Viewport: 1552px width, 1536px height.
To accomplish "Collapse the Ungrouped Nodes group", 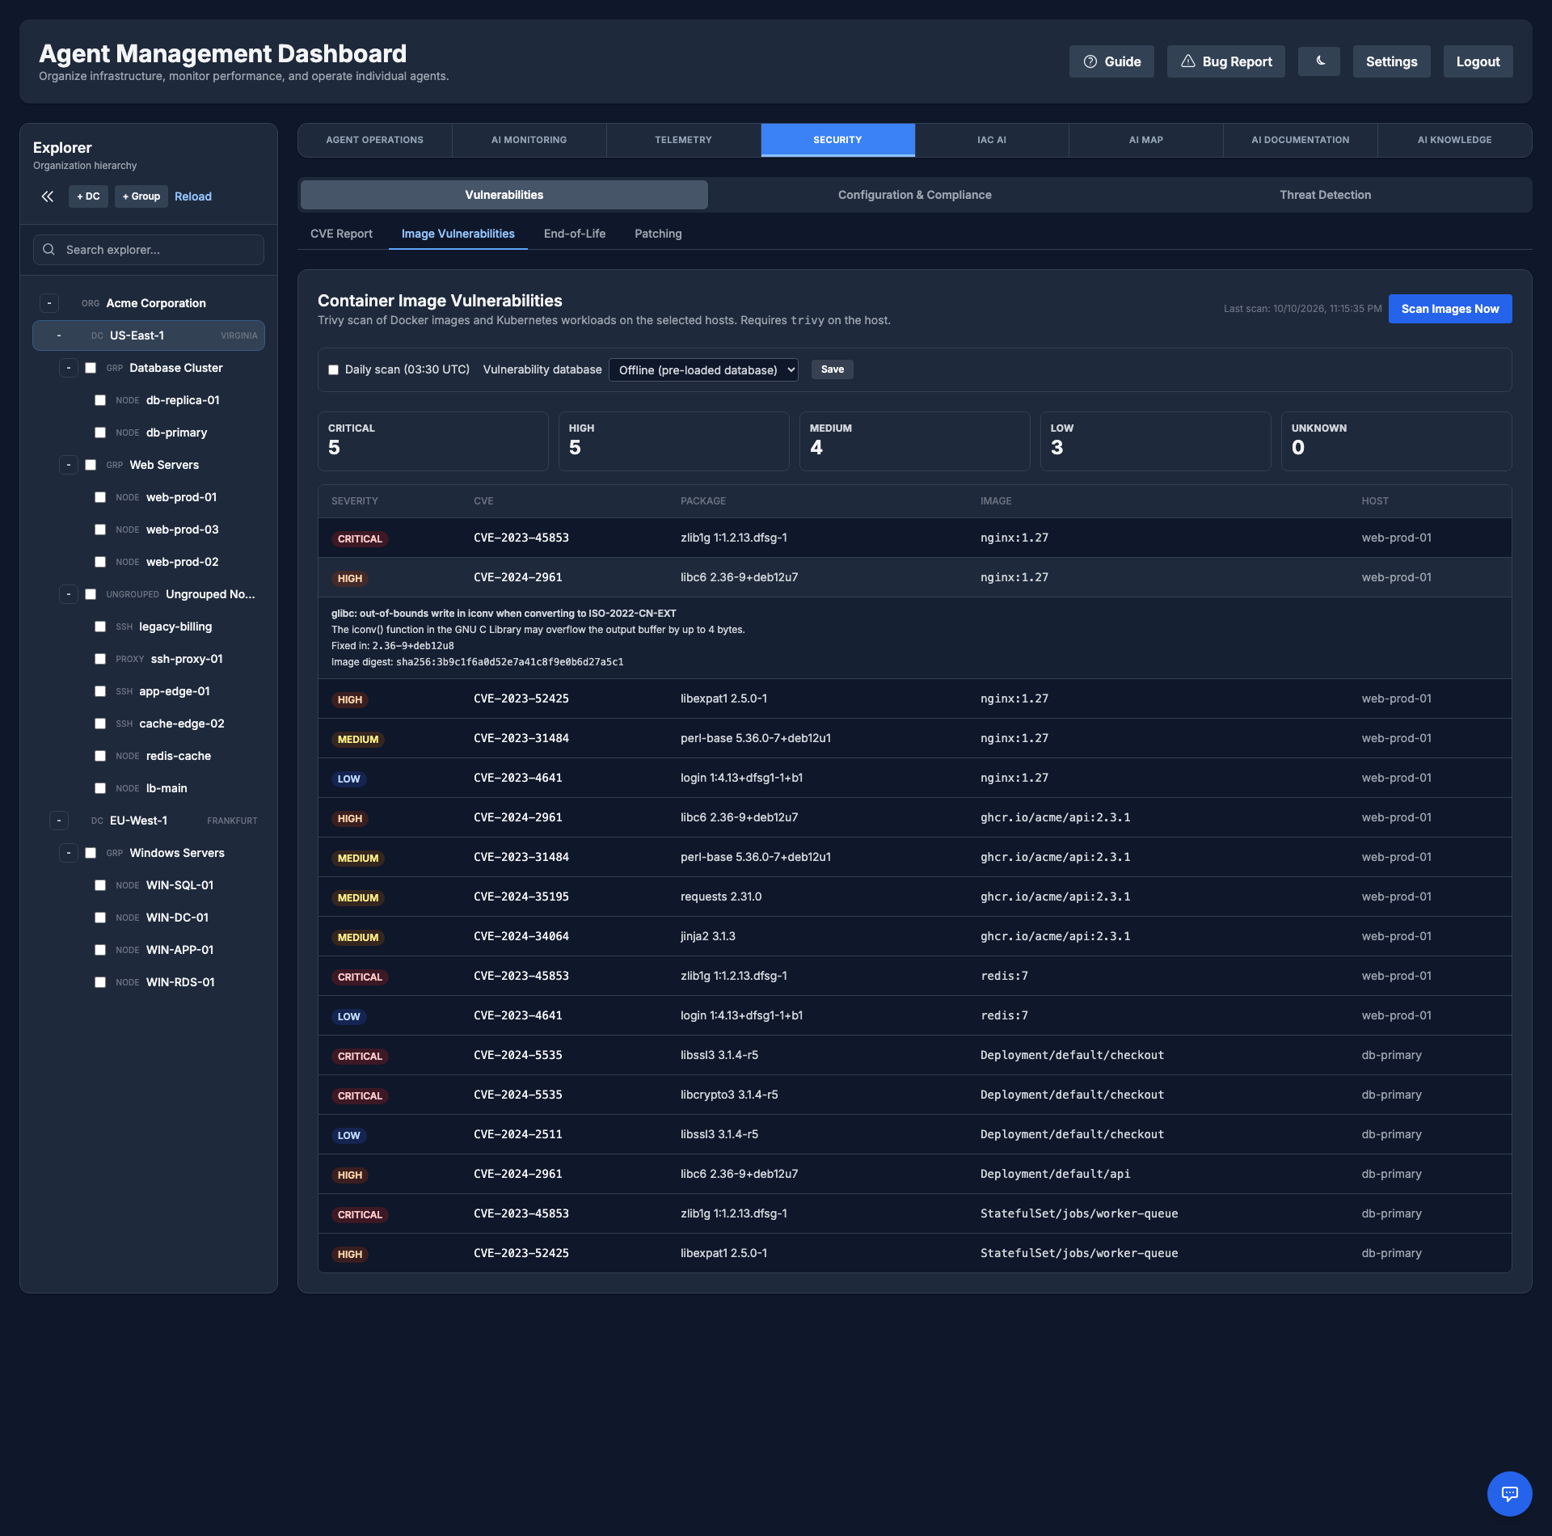I will pyautogui.click(x=69, y=594).
